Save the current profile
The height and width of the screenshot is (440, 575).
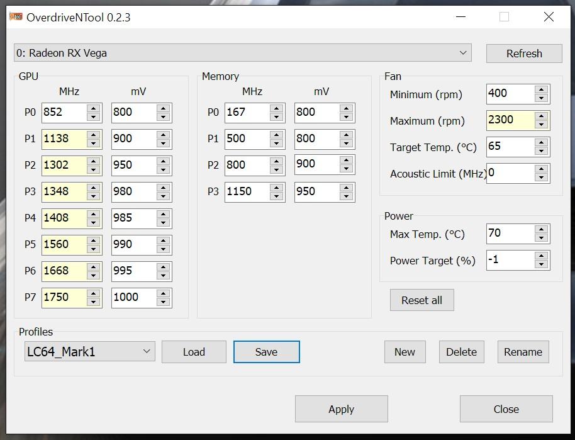[267, 352]
